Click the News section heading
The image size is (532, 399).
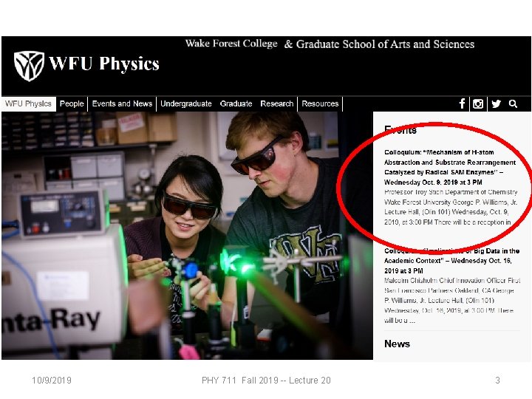point(397,344)
